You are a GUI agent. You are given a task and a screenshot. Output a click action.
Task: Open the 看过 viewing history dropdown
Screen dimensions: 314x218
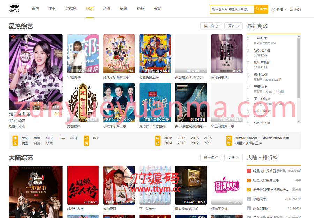[279, 9]
